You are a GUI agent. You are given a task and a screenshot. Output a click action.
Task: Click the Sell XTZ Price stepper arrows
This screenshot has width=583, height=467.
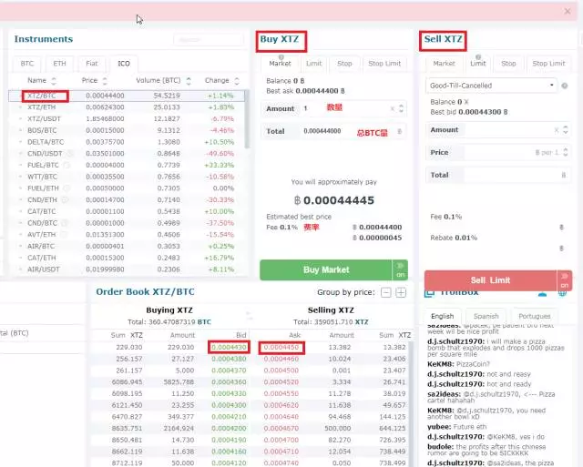click(566, 152)
